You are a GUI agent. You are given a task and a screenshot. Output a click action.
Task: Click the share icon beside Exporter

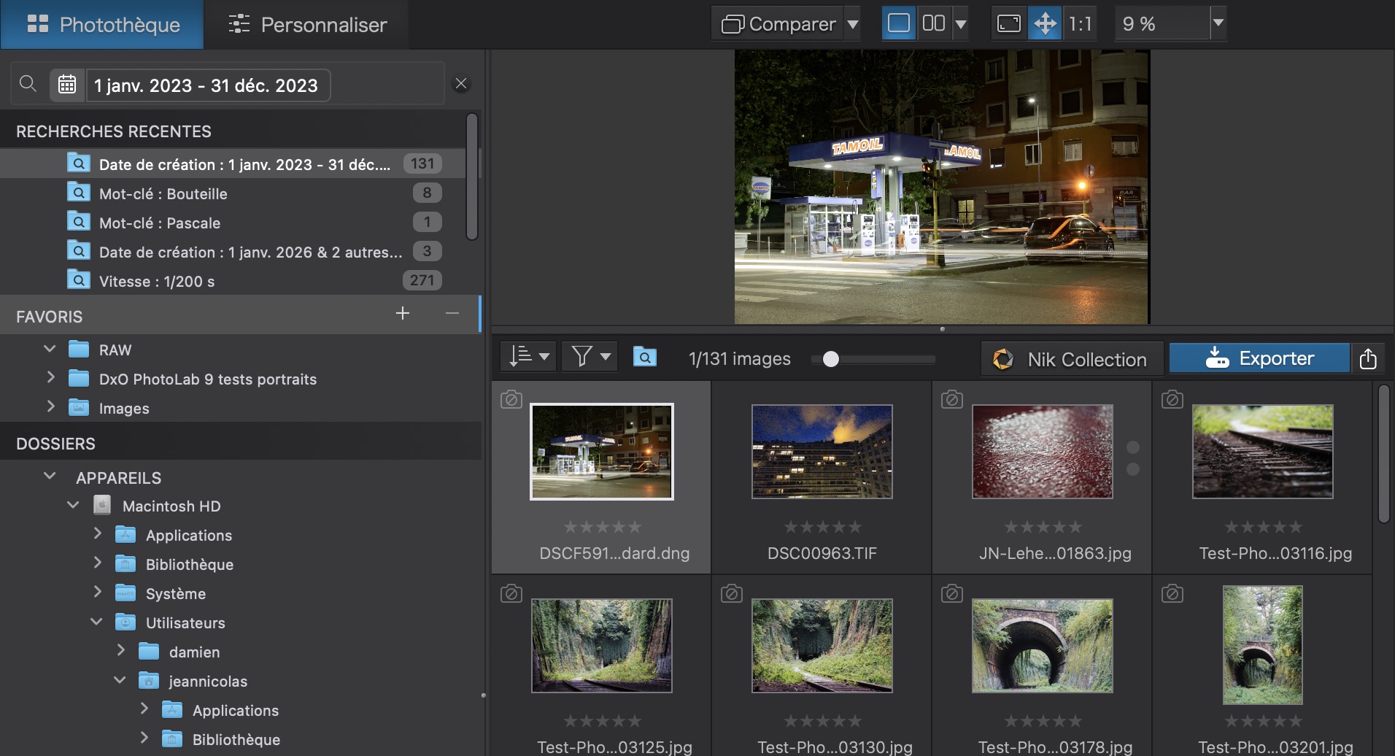[x=1368, y=358]
